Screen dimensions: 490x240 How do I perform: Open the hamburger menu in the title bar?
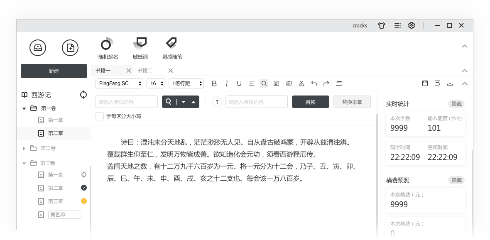[x=397, y=25]
